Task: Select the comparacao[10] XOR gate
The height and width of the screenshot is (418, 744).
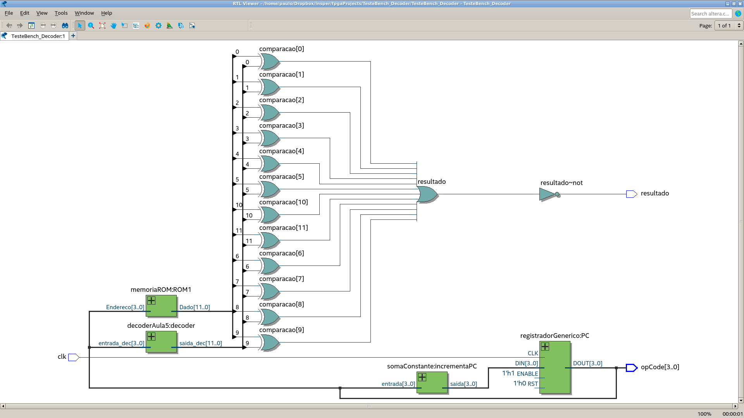Action: 270,215
